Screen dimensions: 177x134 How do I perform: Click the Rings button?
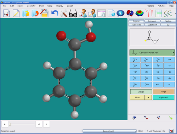[164, 92]
